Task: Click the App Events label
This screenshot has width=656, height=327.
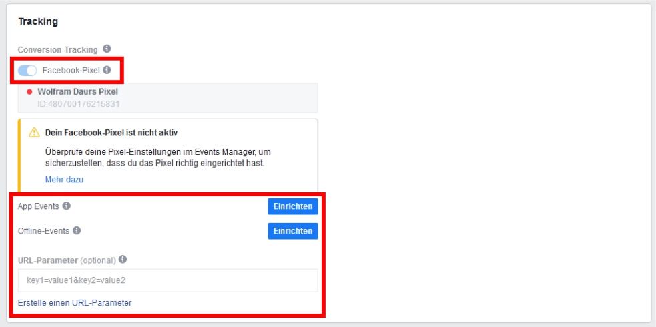Action: (x=39, y=206)
